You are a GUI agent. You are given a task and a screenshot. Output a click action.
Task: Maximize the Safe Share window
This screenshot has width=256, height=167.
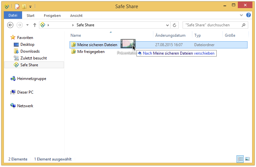234,5
